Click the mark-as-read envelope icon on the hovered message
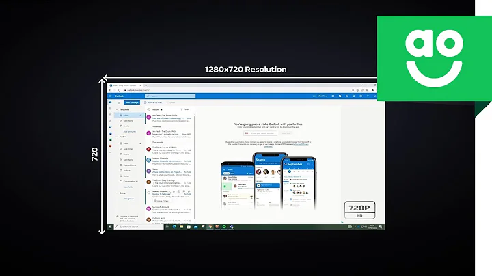Screen dimensions: 492x276 pyautogui.click(x=179, y=191)
